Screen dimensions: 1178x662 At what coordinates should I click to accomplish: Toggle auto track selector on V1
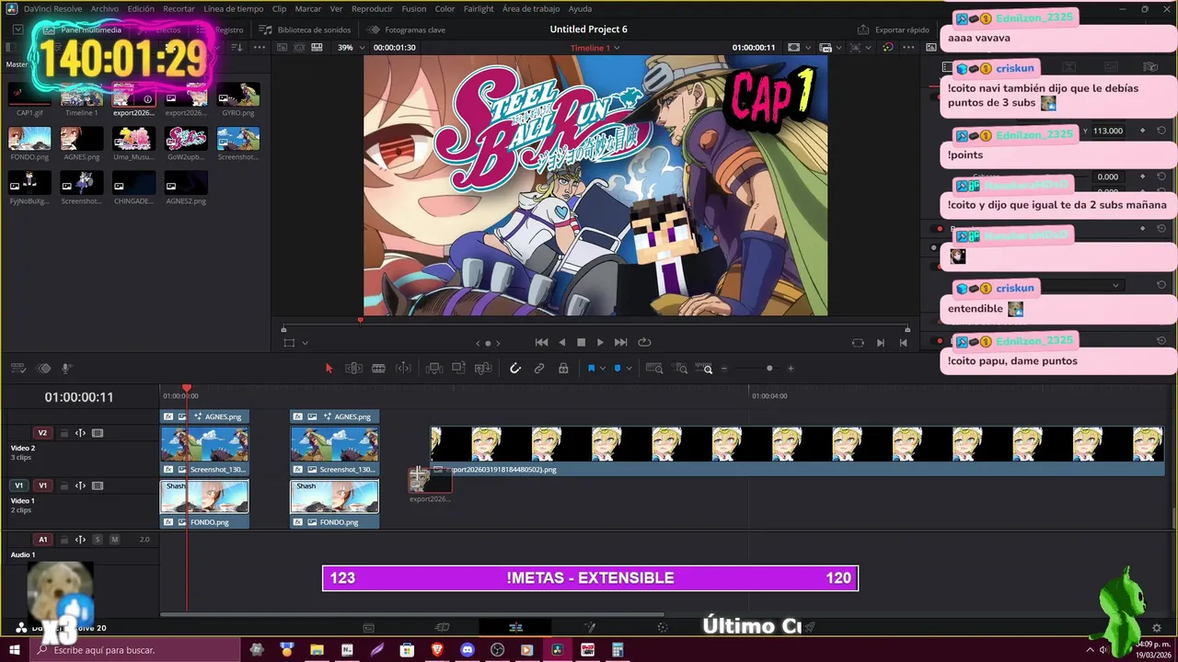coord(80,485)
